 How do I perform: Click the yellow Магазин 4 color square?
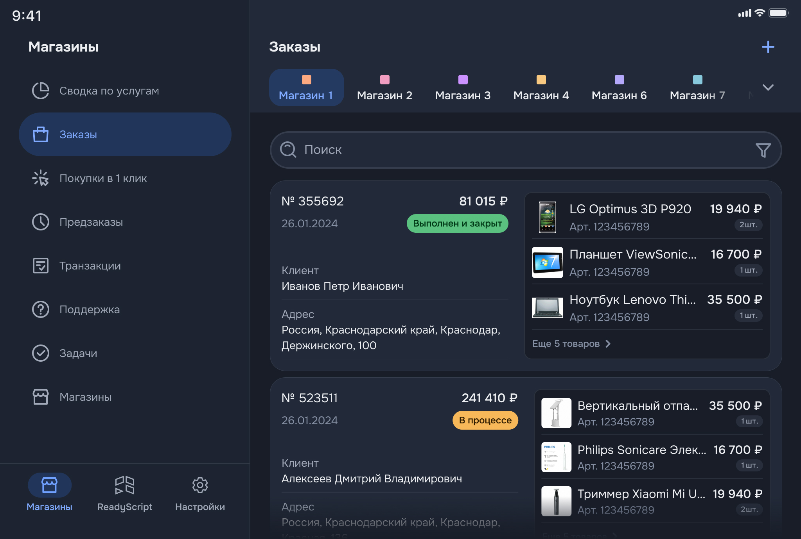(541, 80)
